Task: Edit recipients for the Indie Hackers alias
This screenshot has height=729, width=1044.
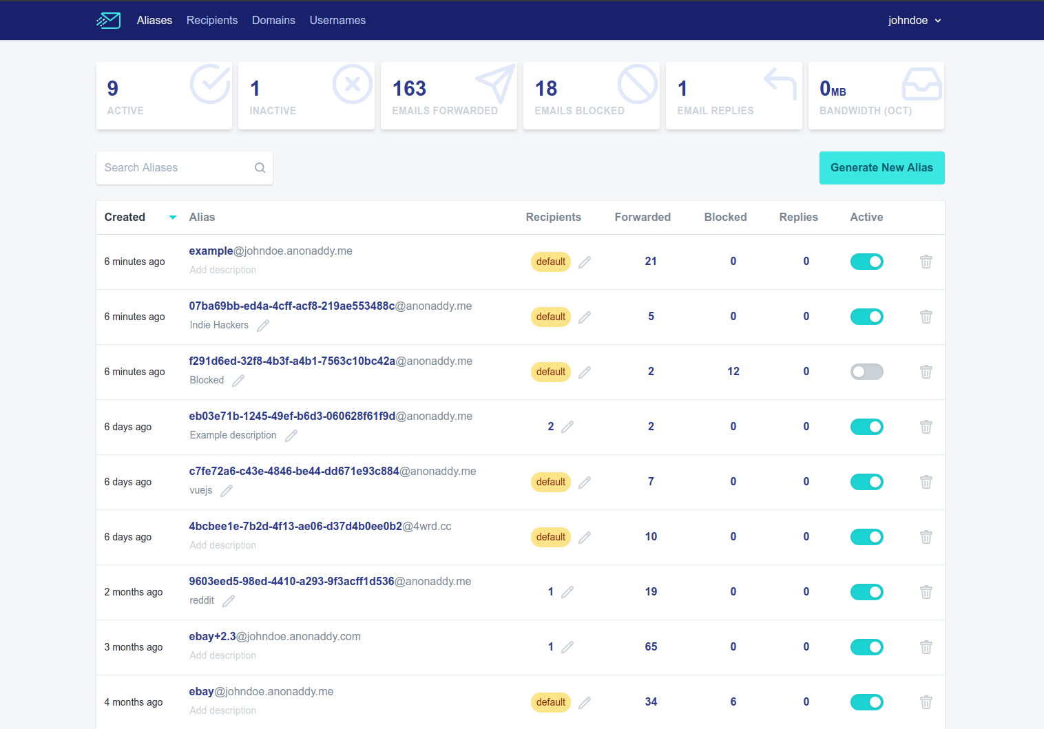Action: pyautogui.click(x=585, y=317)
